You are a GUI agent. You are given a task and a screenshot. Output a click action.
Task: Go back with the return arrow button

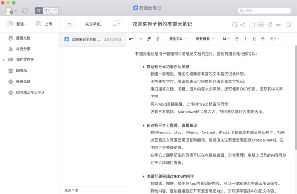(69, 24)
